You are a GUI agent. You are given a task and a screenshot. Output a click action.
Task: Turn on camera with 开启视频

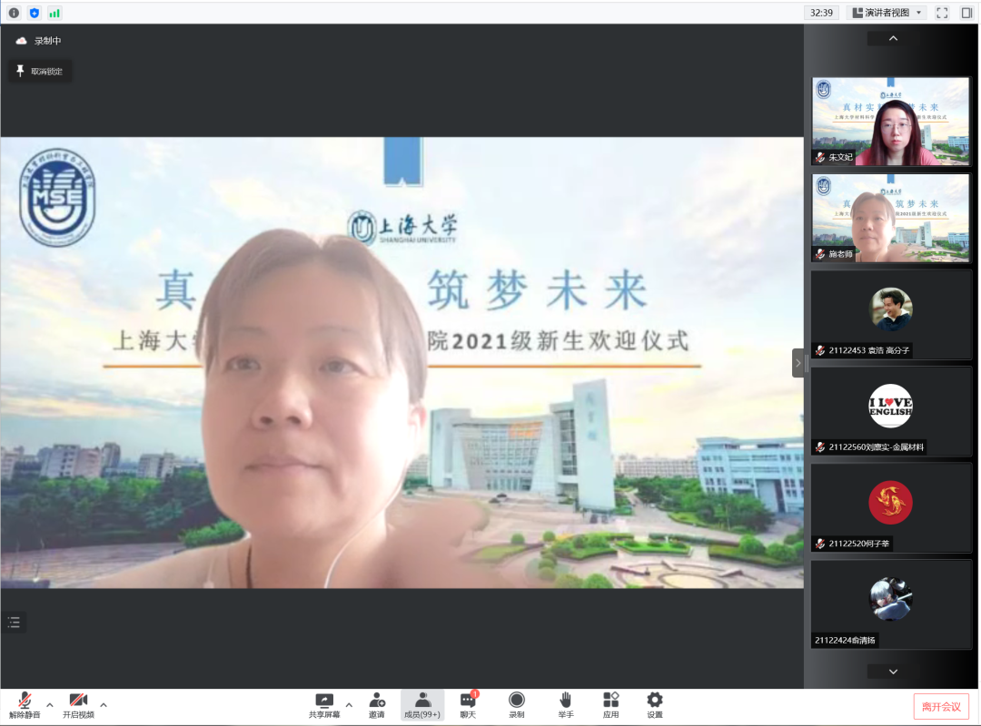pyautogui.click(x=78, y=705)
